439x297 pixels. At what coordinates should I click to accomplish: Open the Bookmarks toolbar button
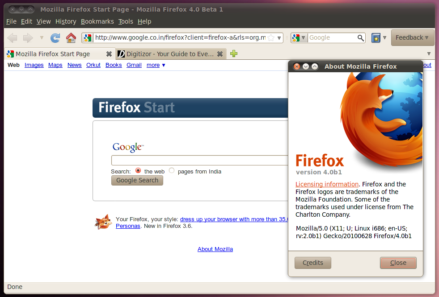[x=376, y=38]
